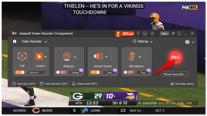
Task: Click the Microphone volume level meter
Action: tap(146, 56)
